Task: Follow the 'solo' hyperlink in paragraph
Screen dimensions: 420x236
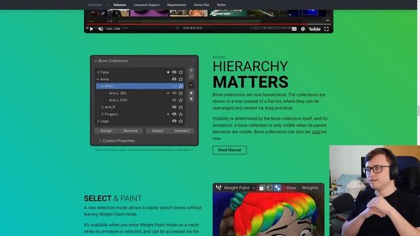Action: tap(316, 132)
